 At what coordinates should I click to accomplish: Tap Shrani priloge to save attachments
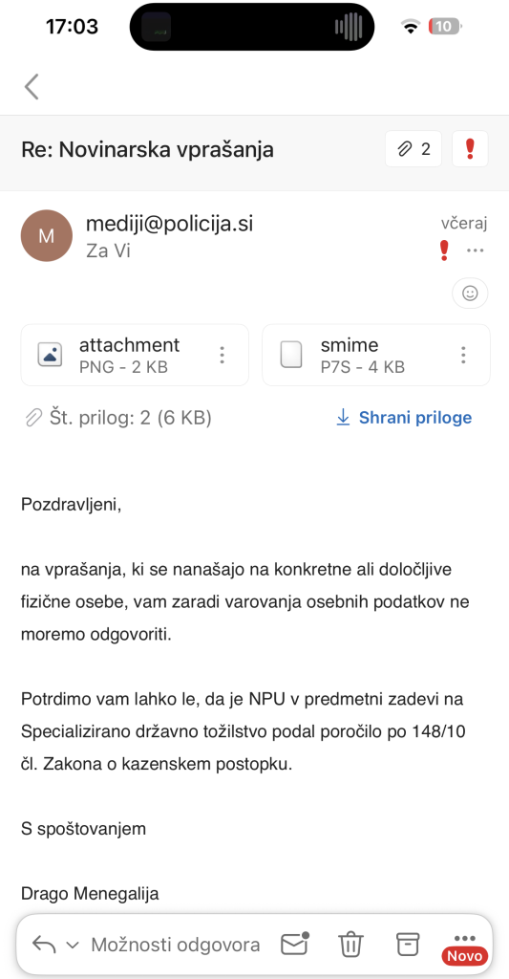(x=404, y=418)
